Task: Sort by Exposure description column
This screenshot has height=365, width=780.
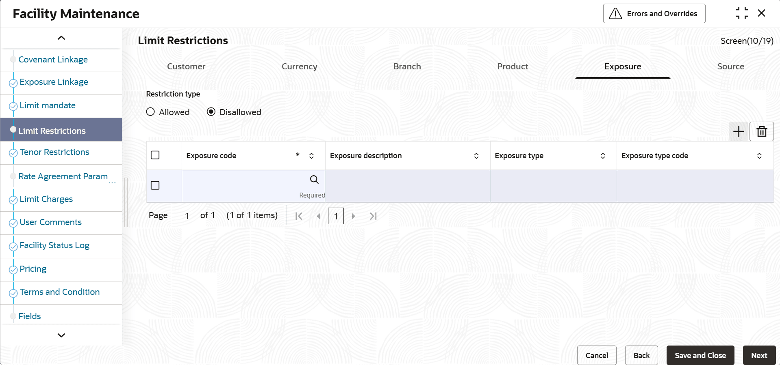Action: tap(476, 156)
